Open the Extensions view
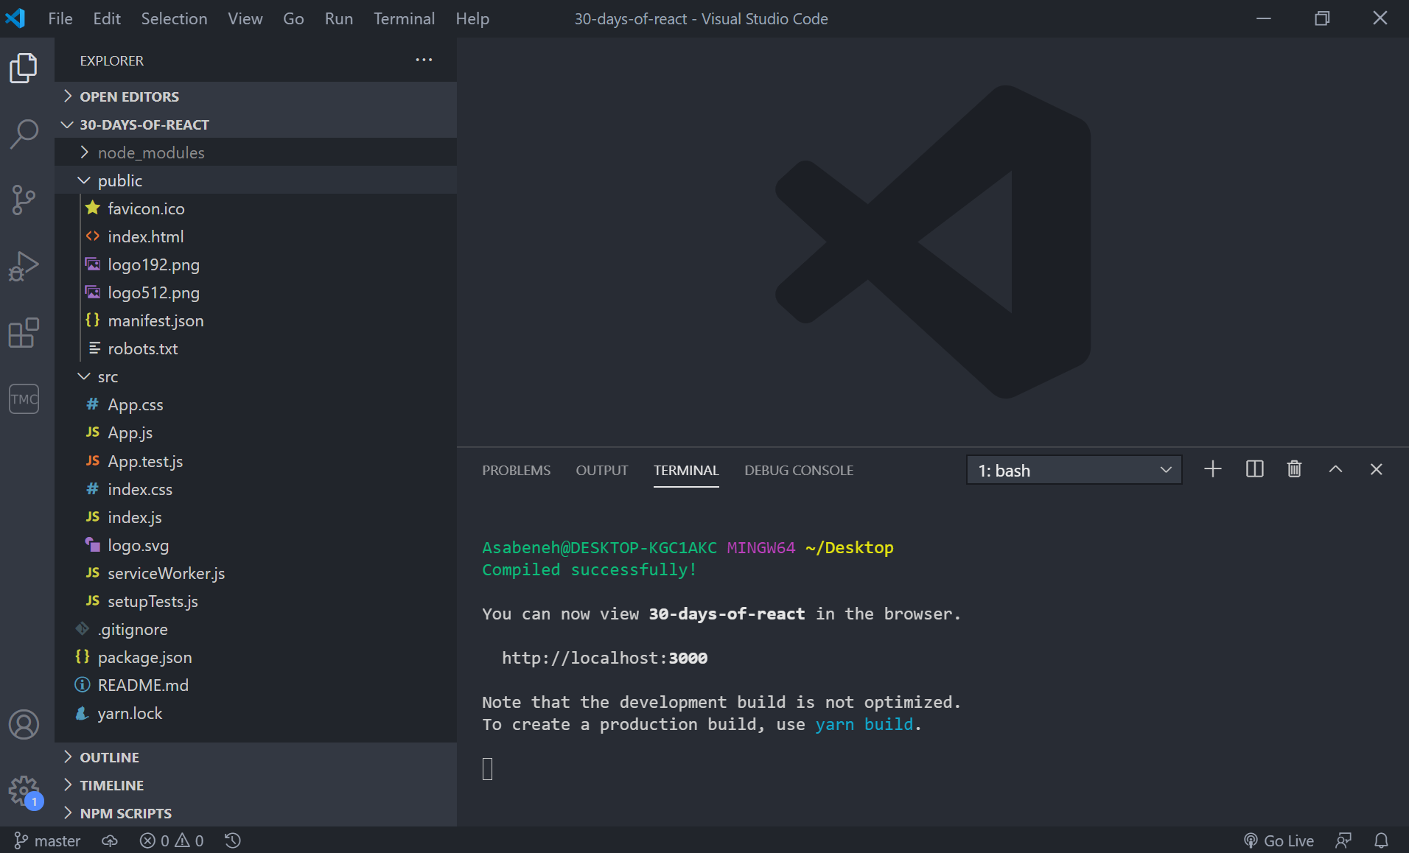 (x=24, y=333)
